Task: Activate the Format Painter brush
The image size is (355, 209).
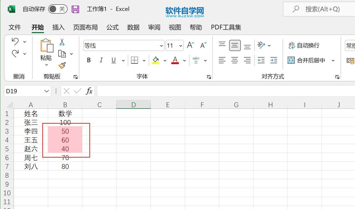Action: pyautogui.click(x=62, y=65)
